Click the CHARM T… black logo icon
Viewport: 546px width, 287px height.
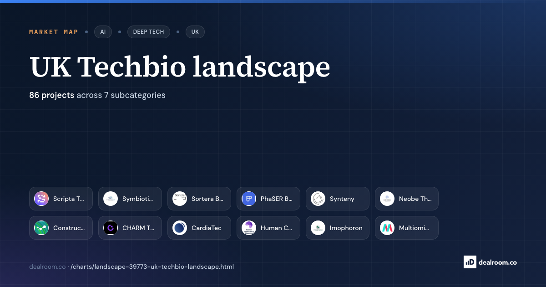click(x=111, y=228)
